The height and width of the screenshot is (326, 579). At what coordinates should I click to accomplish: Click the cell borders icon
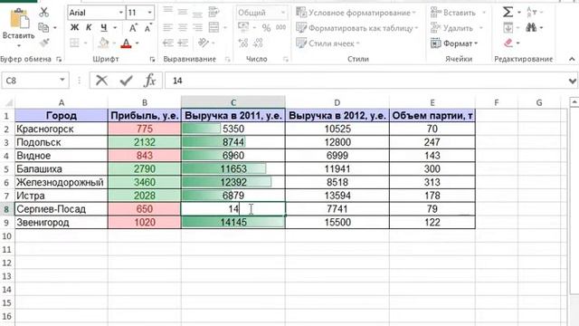pos(74,43)
